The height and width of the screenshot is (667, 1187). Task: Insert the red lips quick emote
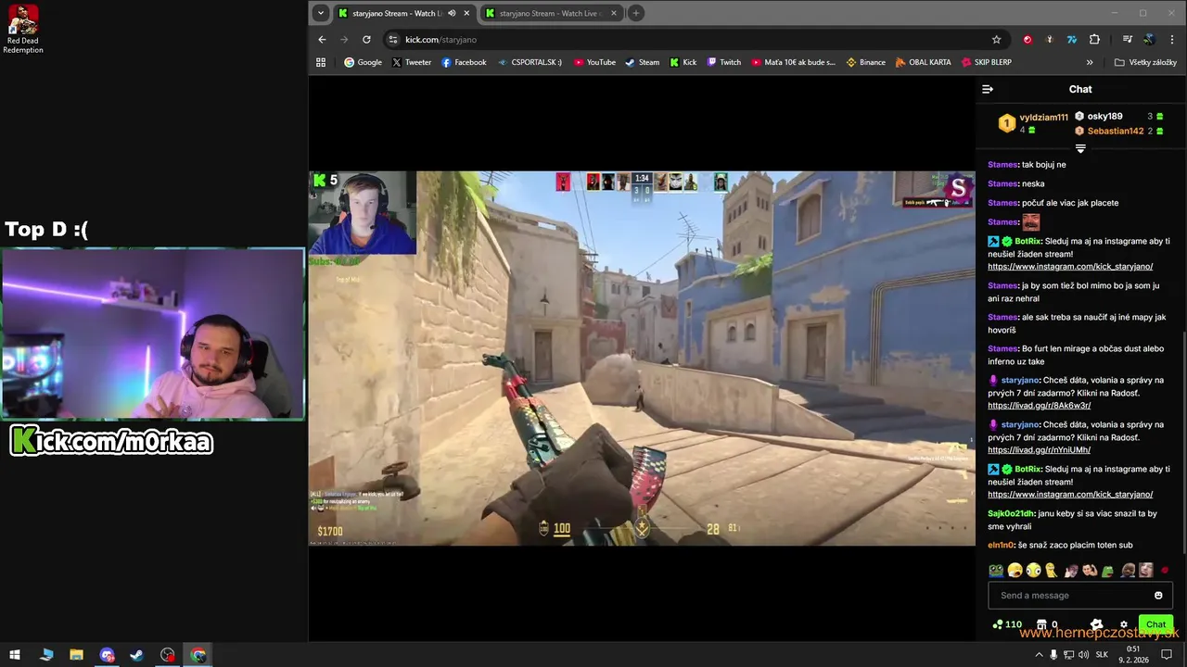pos(1165,571)
